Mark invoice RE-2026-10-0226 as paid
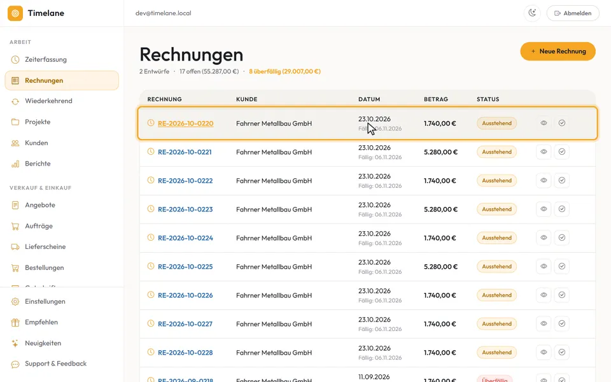 [562, 295]
